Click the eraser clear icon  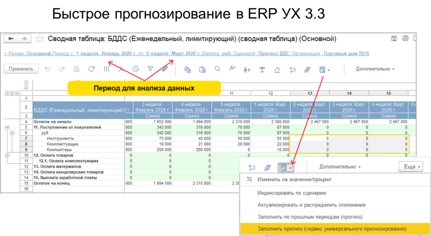coord(277,69)
